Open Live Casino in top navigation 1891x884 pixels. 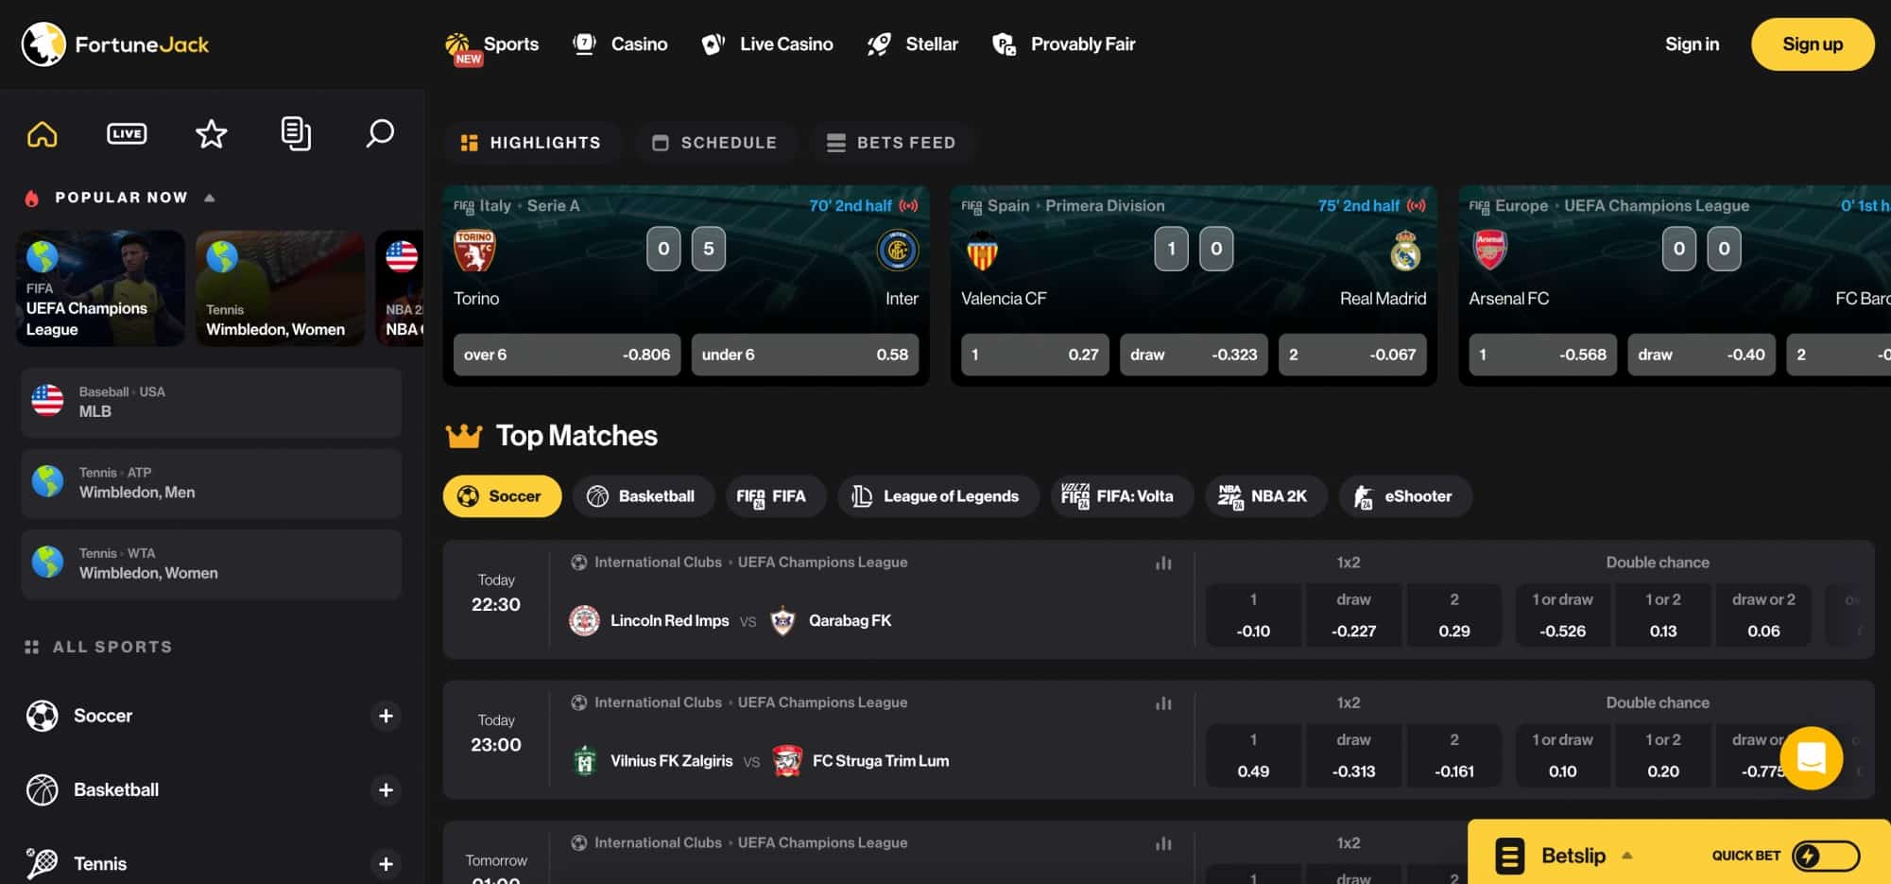[767, 44]
